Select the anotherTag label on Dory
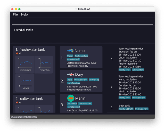 94,80
